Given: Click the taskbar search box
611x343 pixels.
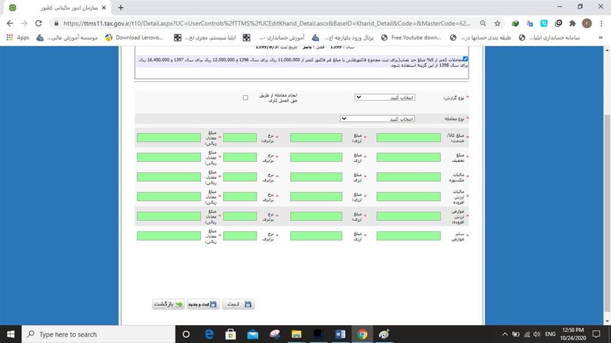Looking at the screenshot, I should tap(98, 334).
